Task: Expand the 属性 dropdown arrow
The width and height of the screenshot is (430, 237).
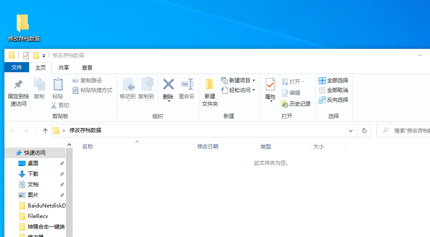Action: pyautogui.click(x=271, y=101)
